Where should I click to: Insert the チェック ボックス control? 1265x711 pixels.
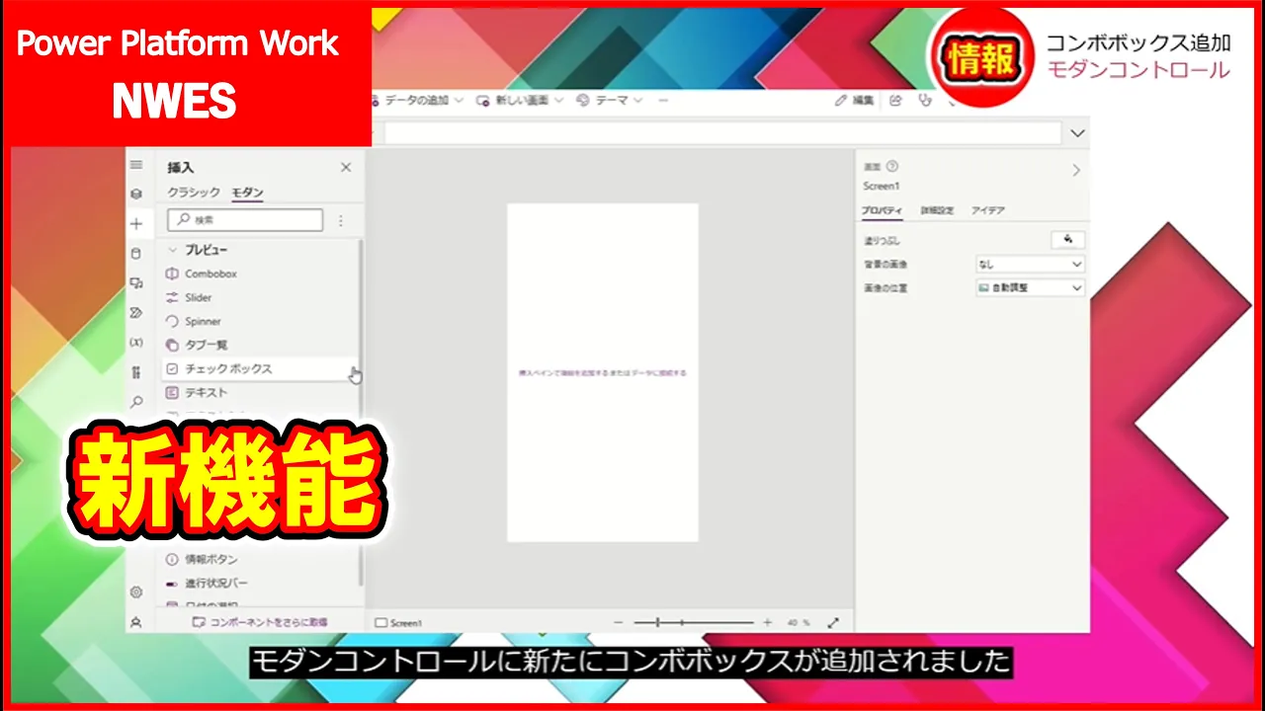pyautogui.click(x=259, y=368)
